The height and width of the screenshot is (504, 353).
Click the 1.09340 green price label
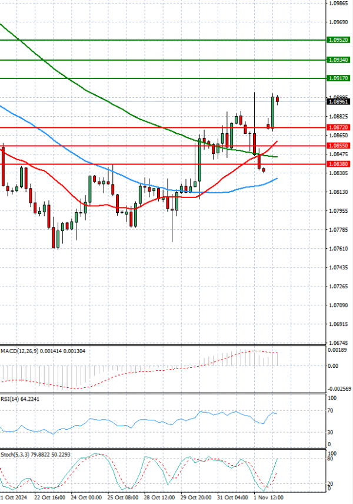[x=338, y=60]
